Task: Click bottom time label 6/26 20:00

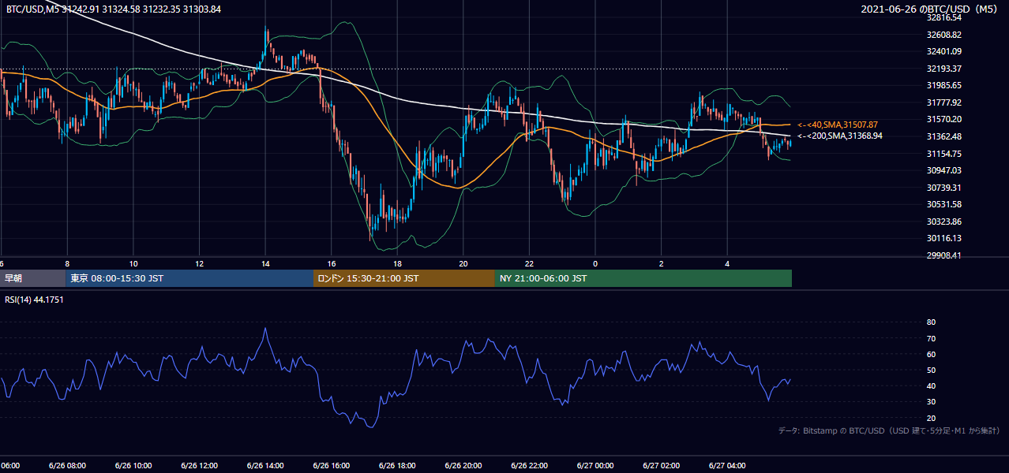Action: (x=463, y=466)
